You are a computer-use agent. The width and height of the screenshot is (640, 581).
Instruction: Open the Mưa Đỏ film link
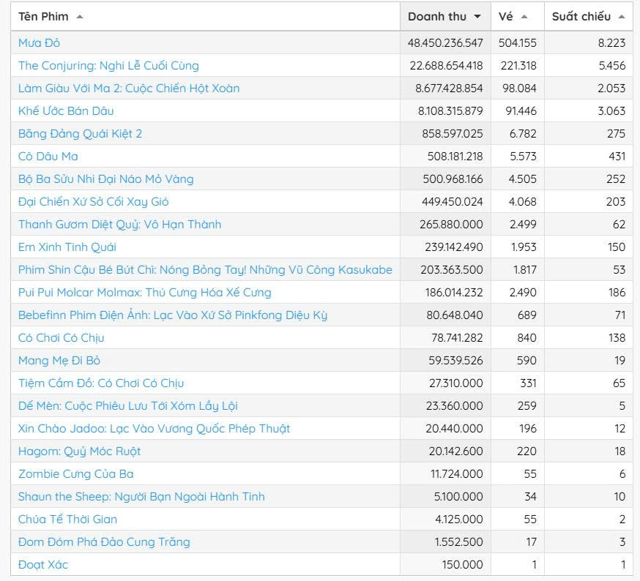[x=39, y=43]
